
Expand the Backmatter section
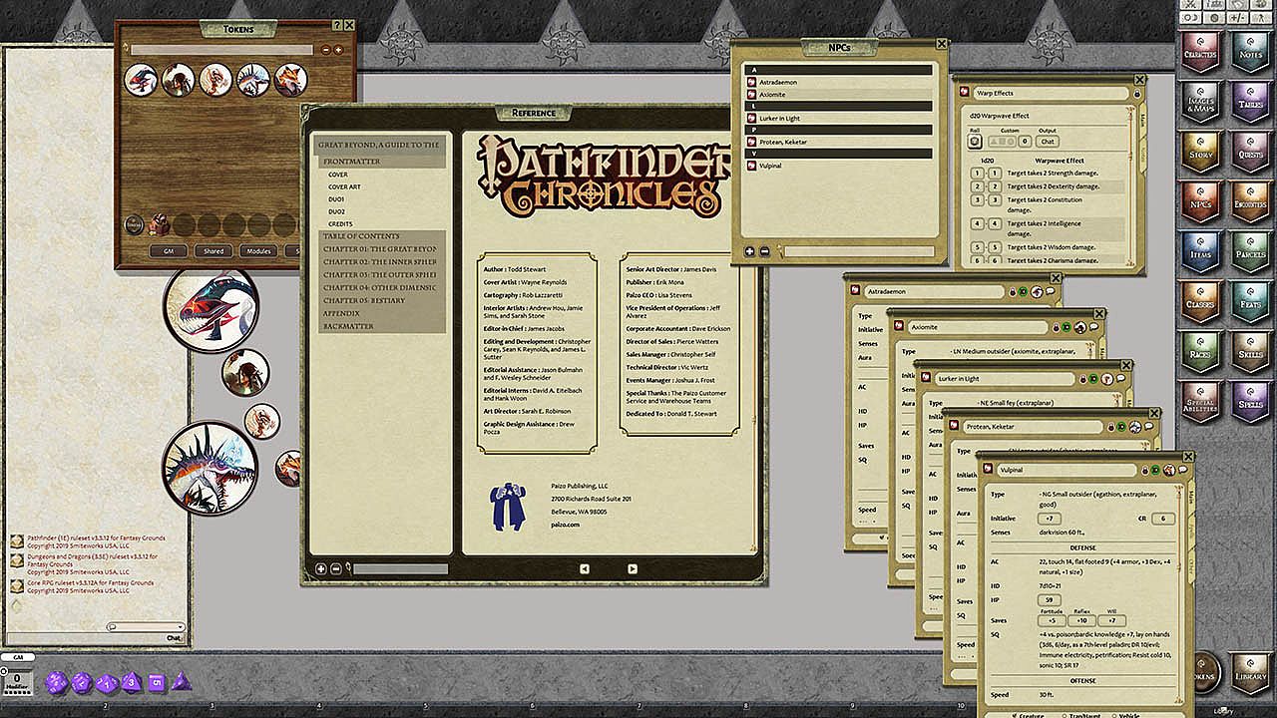[x=381, y=326]
